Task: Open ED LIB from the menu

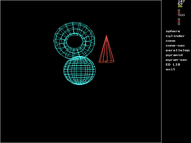Action: pyautogui.click(x=173, y=65)
